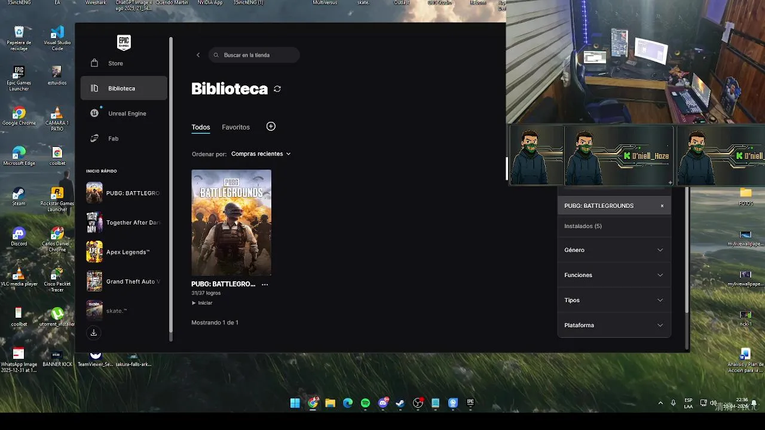The image size is (765, 430).
Task: Refresh the Biblioteca list
Action: click(277, 89)
